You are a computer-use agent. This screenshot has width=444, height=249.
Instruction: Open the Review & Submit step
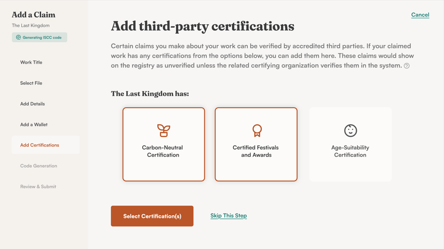[x=38, y=187]
